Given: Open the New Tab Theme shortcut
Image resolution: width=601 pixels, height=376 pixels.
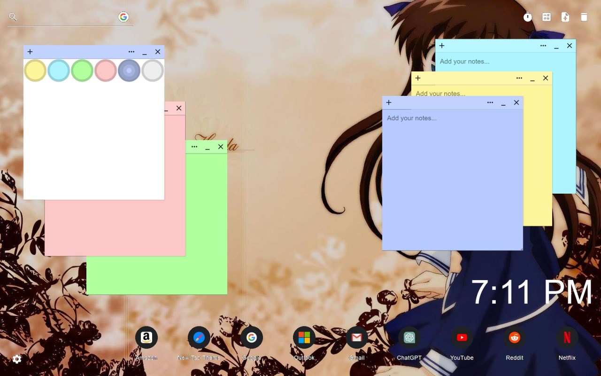Looking at the screenshot, I should coord(199,337).
